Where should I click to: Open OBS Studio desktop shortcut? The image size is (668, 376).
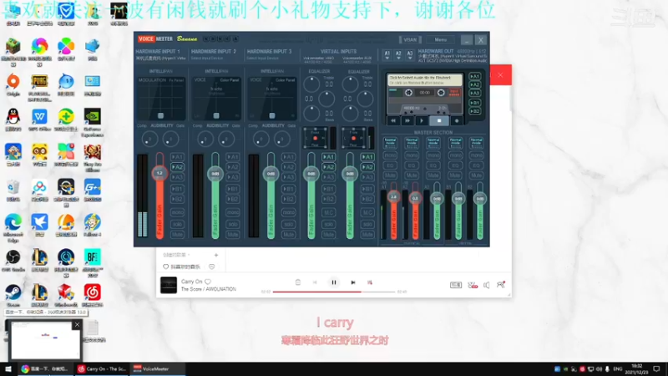(13, 260)
